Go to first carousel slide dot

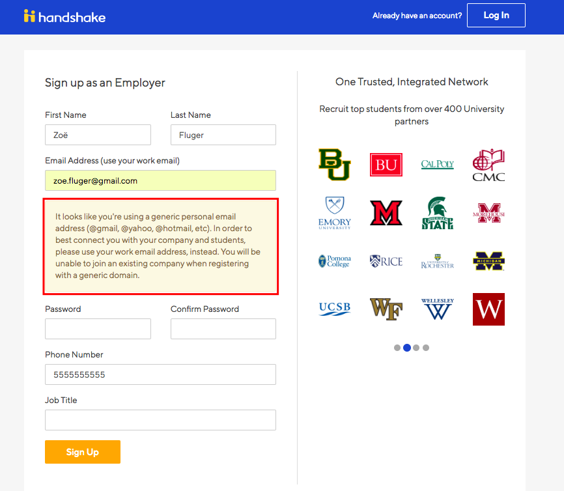pyautogui.click(x=397, y=348)
